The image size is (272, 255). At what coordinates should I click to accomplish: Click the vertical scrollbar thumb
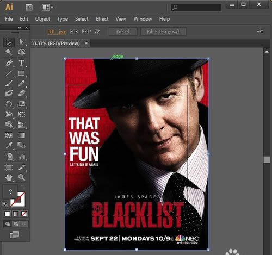(x=267, y=159)
